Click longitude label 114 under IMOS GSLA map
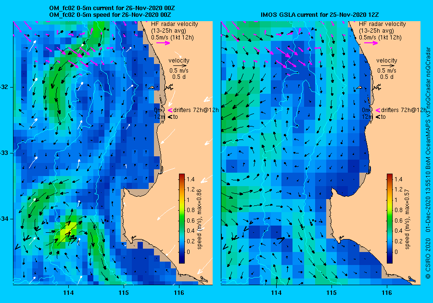Image resolution: width=433 pixels, height=303 pixels. coord(276,293)
